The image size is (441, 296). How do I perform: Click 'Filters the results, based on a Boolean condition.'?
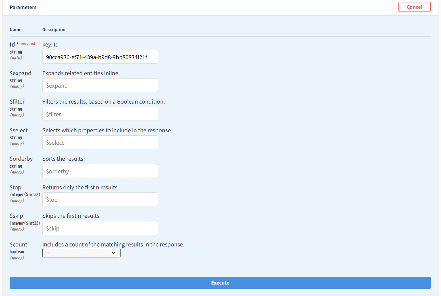[104, 101]
